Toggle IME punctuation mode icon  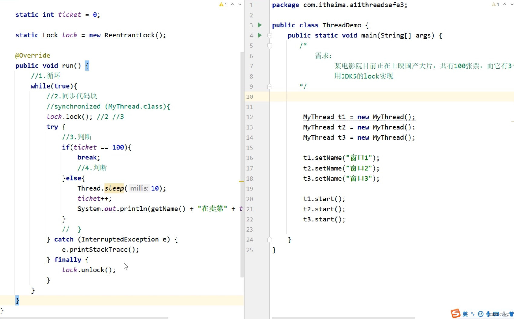point(473,314)
